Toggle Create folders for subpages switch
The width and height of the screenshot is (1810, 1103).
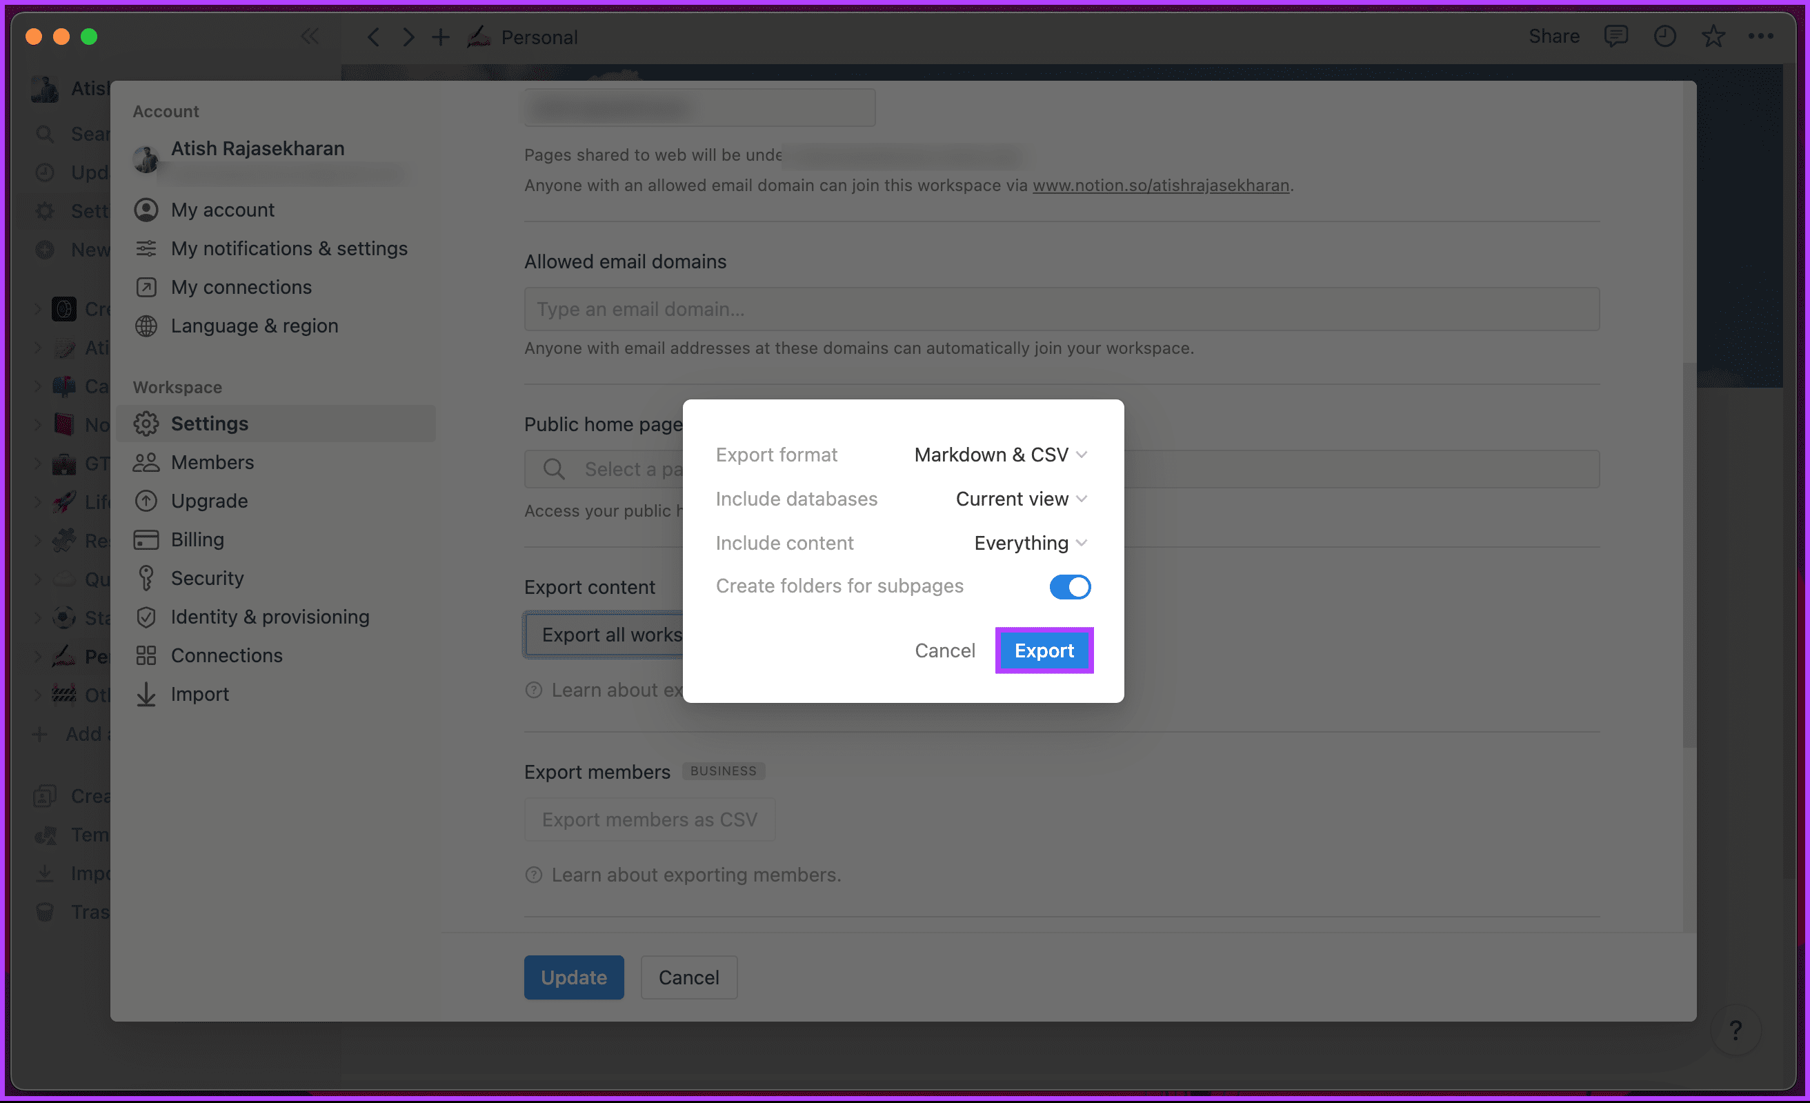pos(1070,586)
